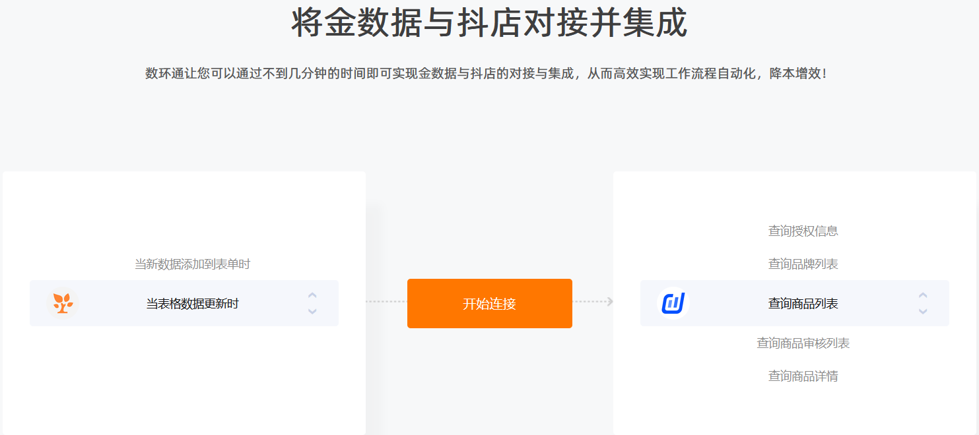The height and width of the screenshot is (435, 979).
Task: Choose the 查询授权信息 action
Action: [803, 231]
